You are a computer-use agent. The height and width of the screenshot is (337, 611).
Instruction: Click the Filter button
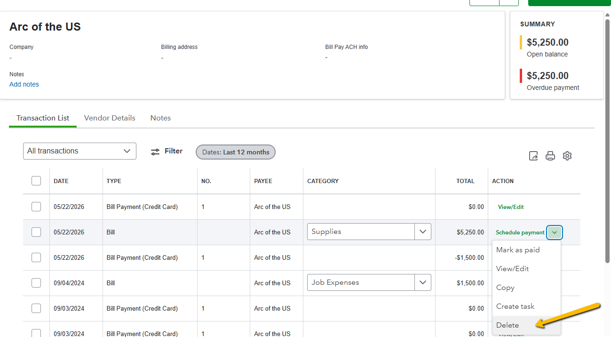click(x=167, y=151)
